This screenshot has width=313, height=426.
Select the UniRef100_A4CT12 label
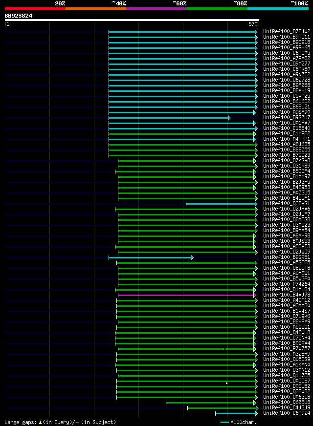(287, 300)
